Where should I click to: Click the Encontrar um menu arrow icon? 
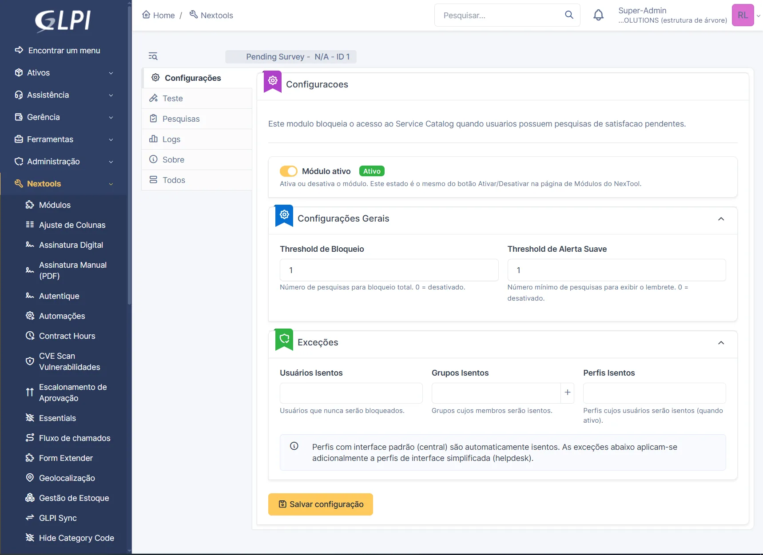[19, 50]
